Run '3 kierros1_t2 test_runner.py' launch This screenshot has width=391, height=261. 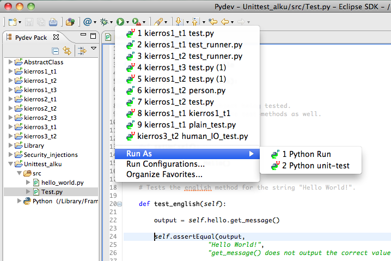click(x=187, y=56)
